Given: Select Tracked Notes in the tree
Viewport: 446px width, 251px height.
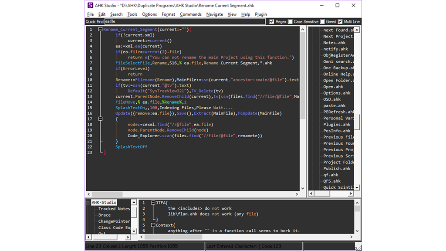Looking at the screenshot, I should tap(114, 209).
